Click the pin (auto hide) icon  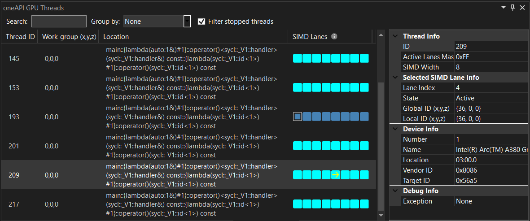(x=513, y=8)
